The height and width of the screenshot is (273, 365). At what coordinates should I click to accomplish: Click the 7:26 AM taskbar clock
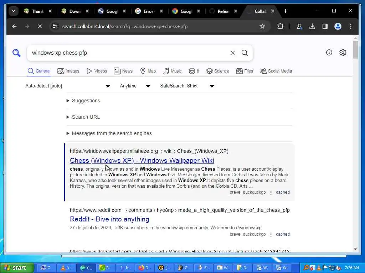(x=352, y=268)
